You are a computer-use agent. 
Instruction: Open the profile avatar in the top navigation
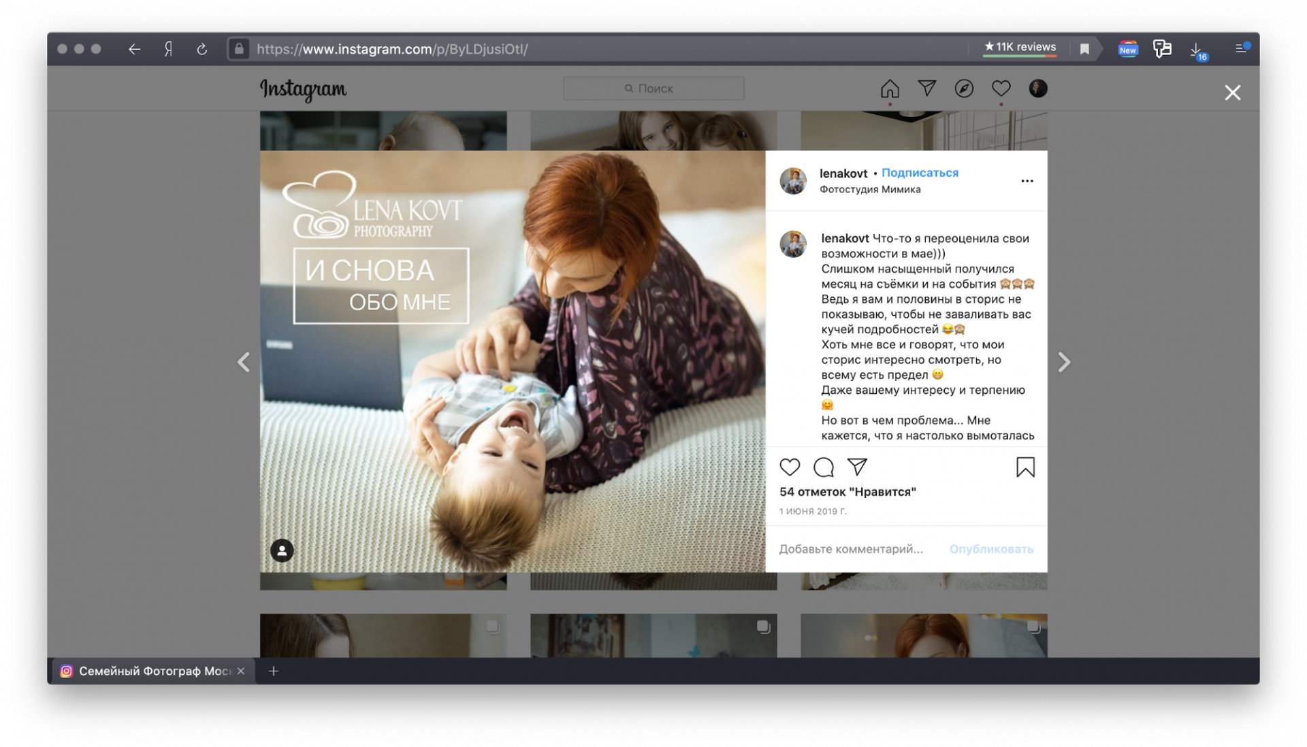pos(1037,88)
